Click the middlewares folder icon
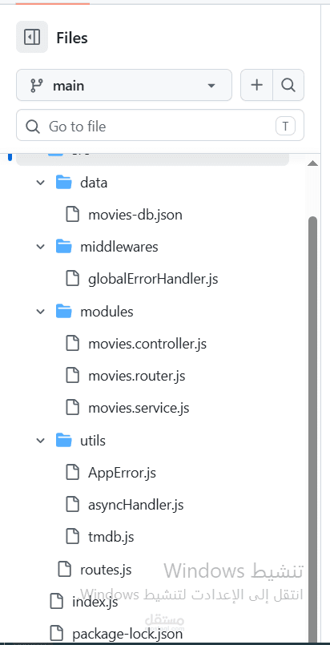 point(64,247)
